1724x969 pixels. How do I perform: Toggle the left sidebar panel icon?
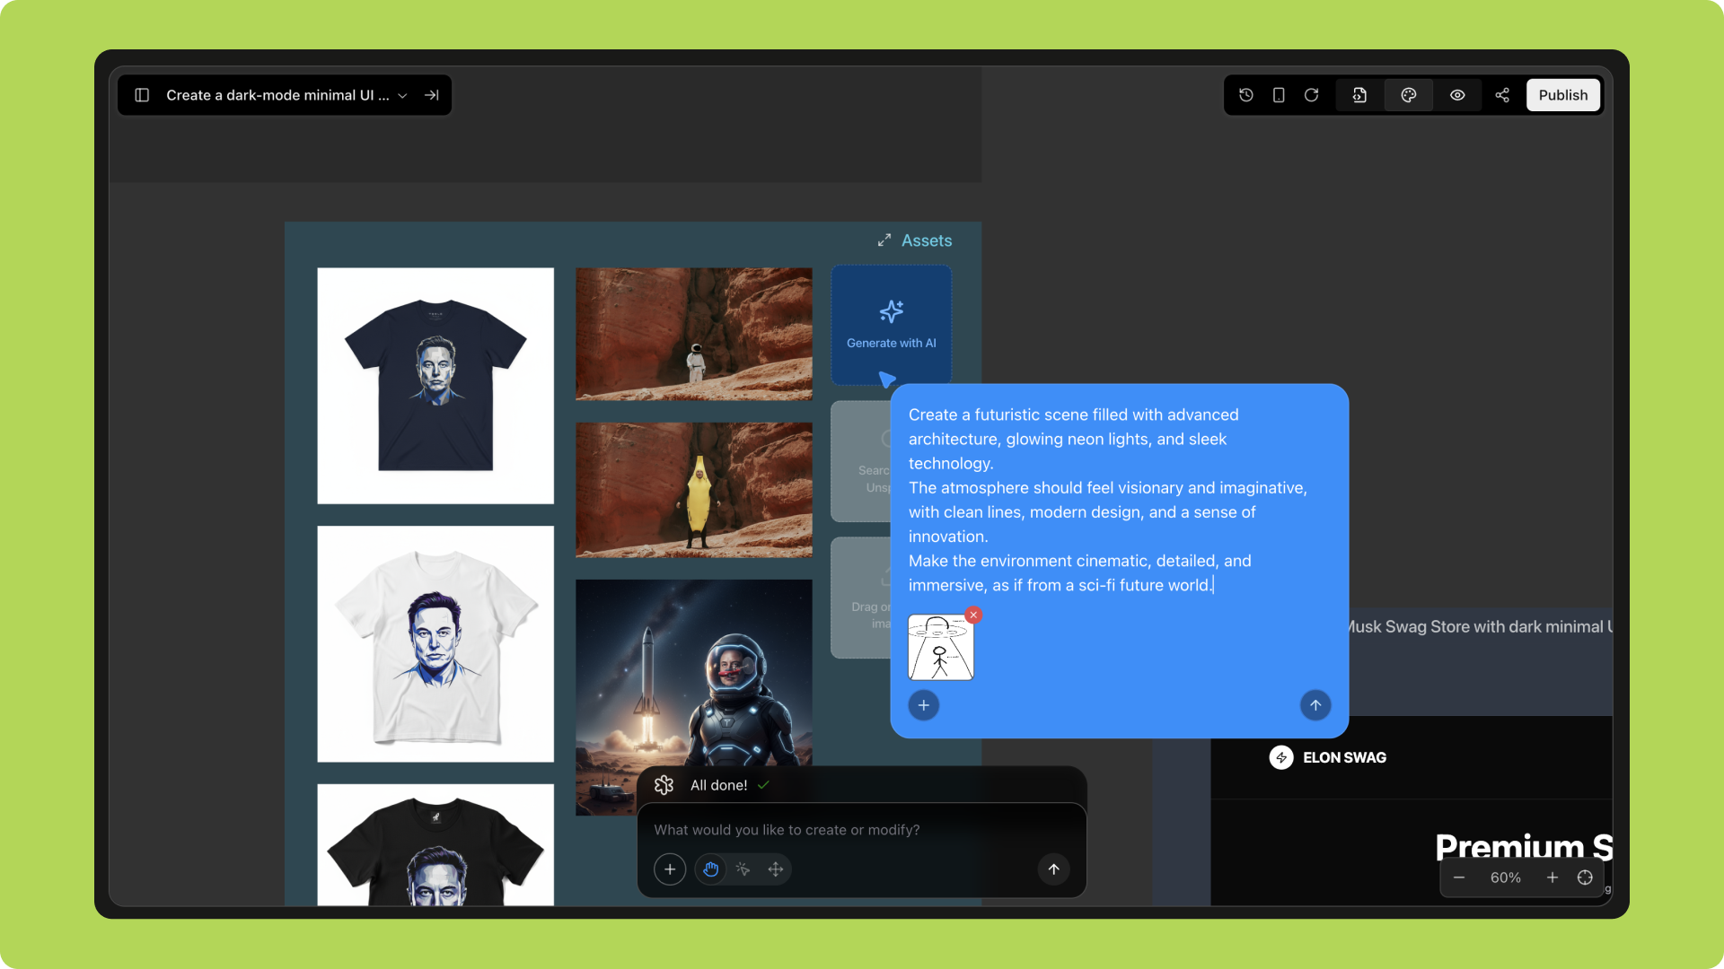coord(142,95)
